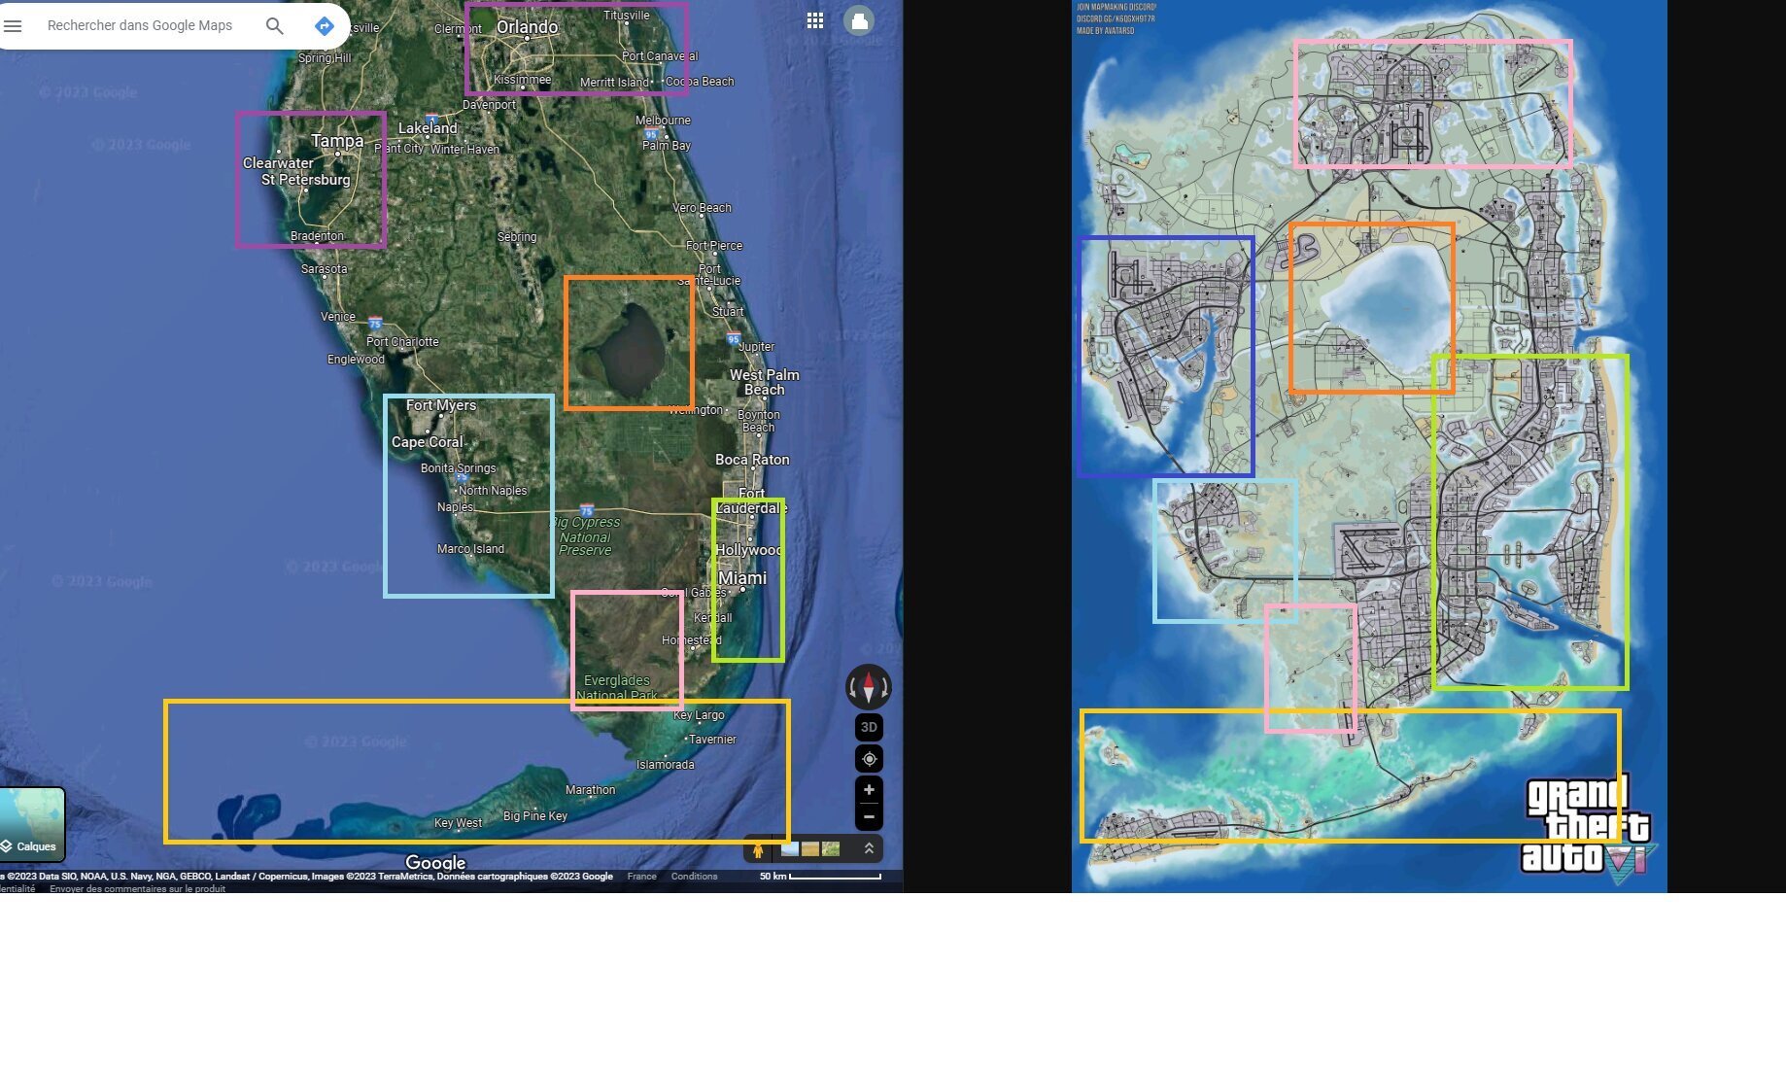Click the Key West label
Viewport: 1786px width, 1069px height.
[x=458, y=823]
